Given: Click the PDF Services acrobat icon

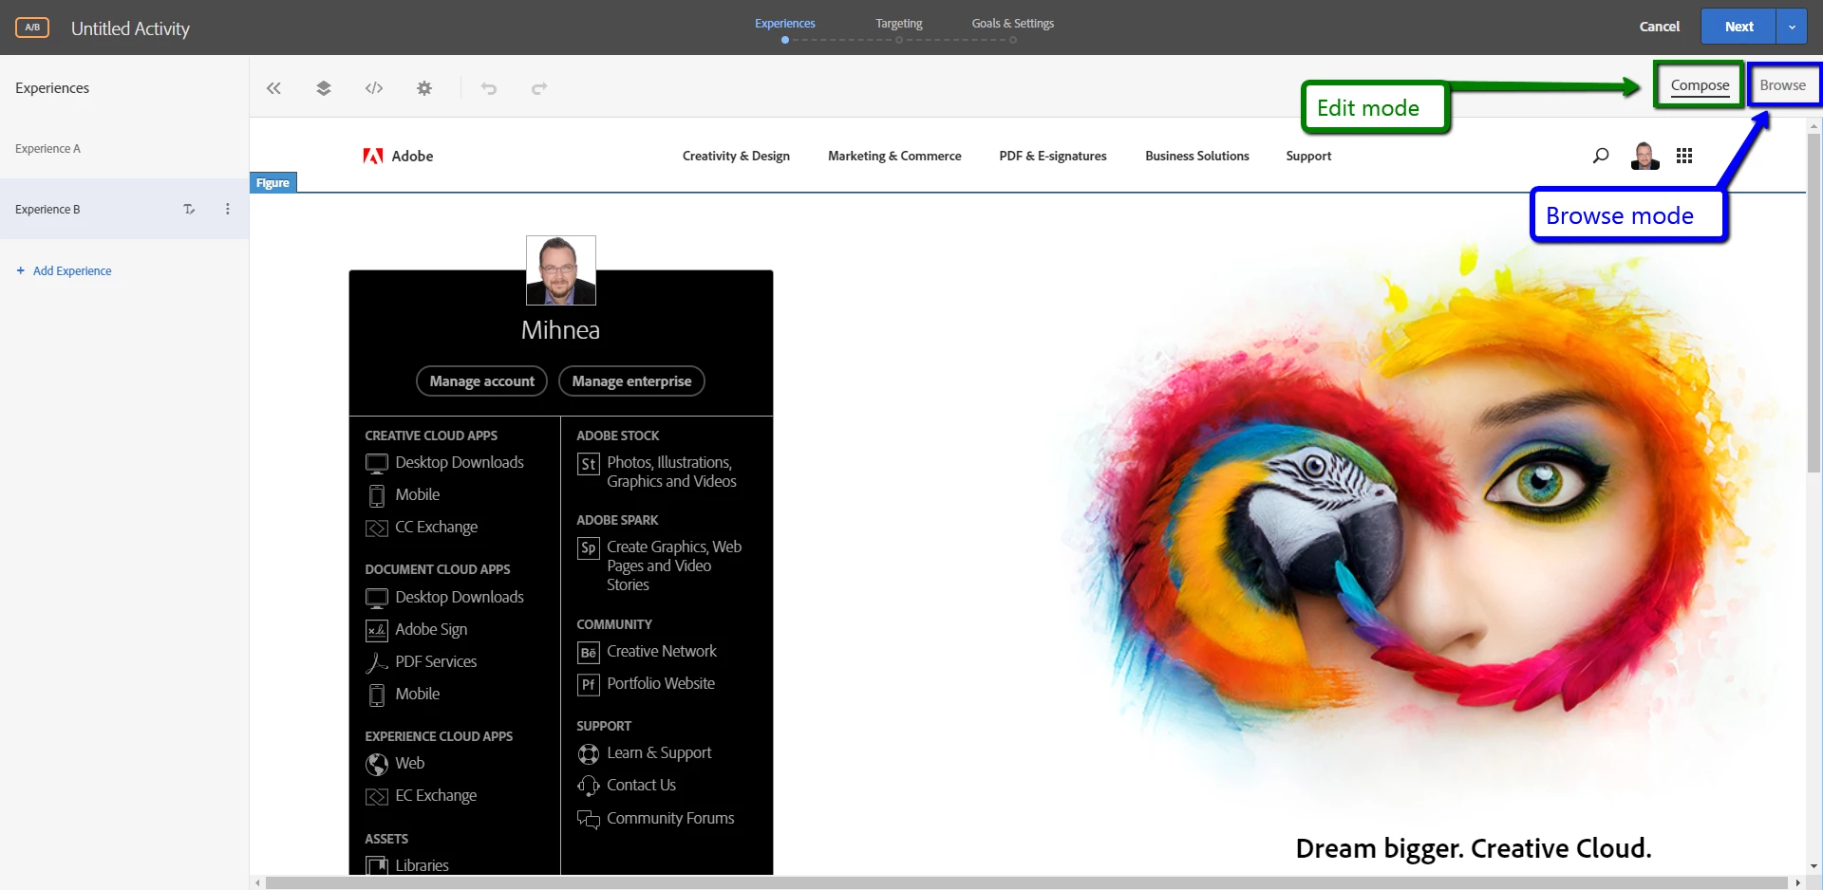Looking at the screenshot, I should 377,662.
